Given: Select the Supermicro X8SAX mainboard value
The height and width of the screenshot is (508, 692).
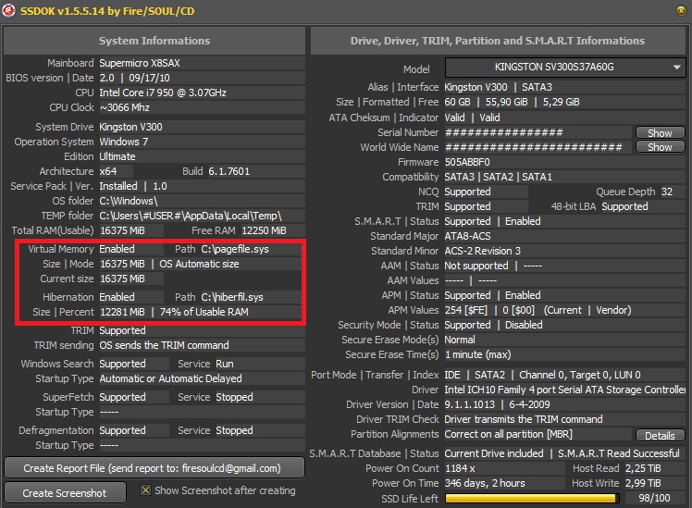Looking at the screenshot, I should [140, 63].
